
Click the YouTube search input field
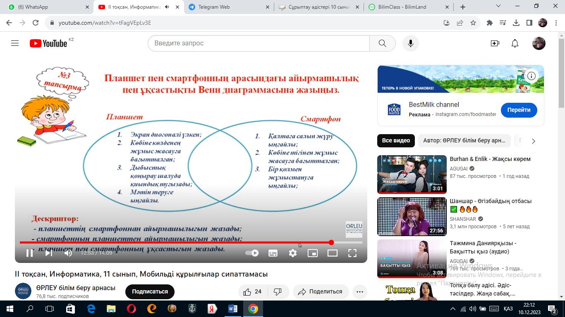click(x=259, y=43)
